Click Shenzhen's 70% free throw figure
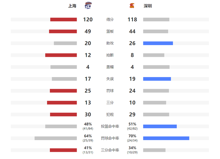This screenshot has width=220, height=159. (132, 136)
